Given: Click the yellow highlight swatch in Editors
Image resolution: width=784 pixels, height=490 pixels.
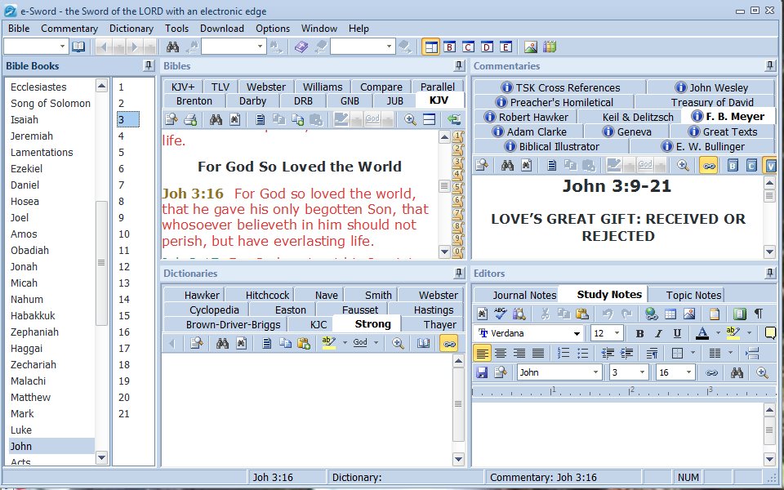Looking at the screenshot, I should [733, 333].
